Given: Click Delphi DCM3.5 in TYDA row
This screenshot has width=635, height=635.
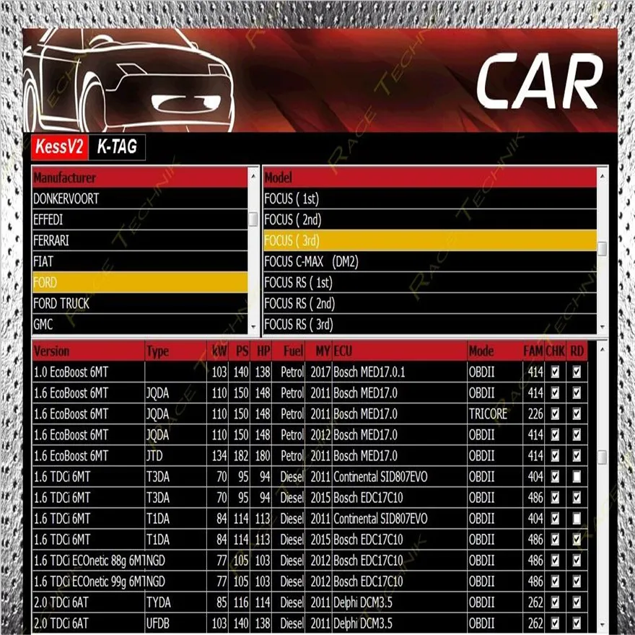Looking at the screenshot, I should click(400, 603).
